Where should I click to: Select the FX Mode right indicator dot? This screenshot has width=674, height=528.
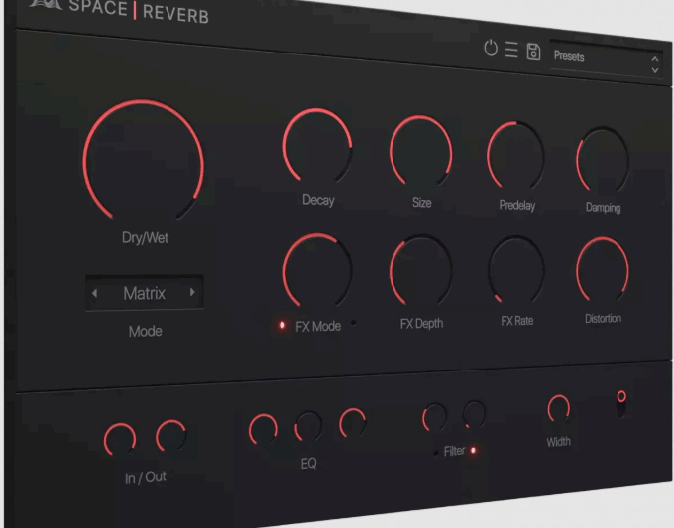tap(353, 323)
